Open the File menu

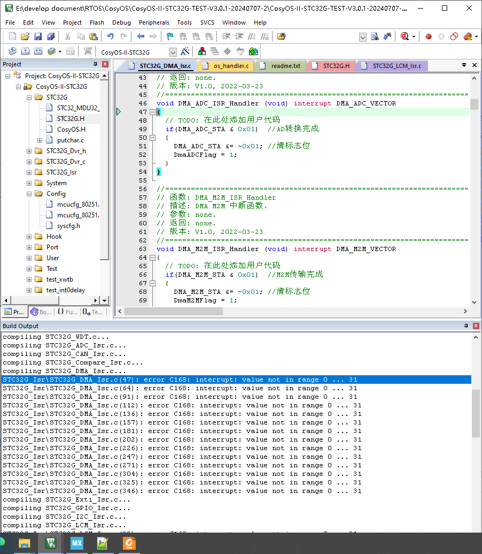[x=10, y=22]
